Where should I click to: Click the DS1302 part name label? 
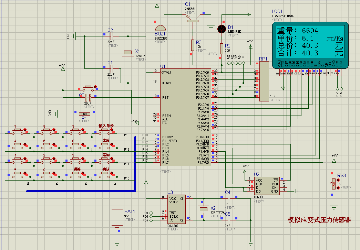(x=173, y=226)
